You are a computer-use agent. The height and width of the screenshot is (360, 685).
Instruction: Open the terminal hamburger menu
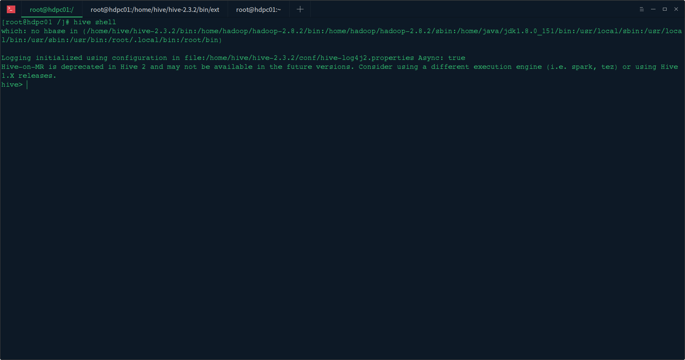pyautogui.click(x=642, y=9)
